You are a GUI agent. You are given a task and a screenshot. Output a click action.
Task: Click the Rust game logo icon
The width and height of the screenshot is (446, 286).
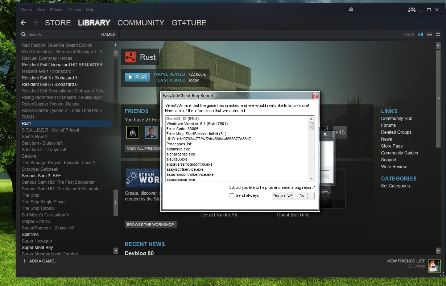131,57
